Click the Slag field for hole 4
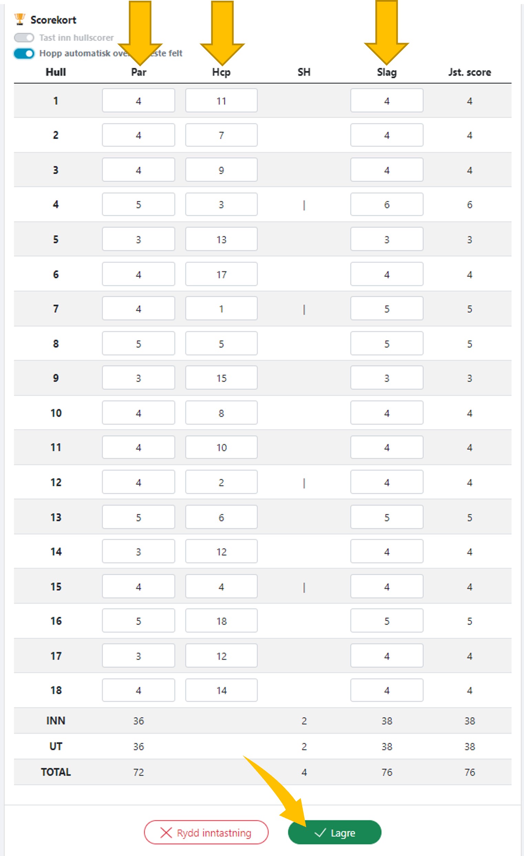The width and height of the screenshot is (524, 856). tap(387, 204)
